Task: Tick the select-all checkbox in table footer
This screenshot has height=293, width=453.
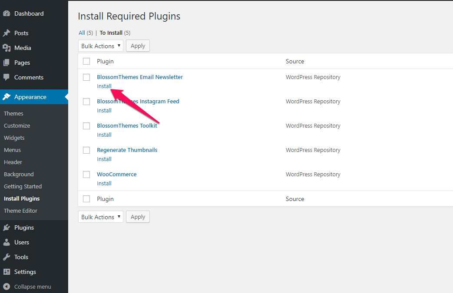Action: pos(86,199)
